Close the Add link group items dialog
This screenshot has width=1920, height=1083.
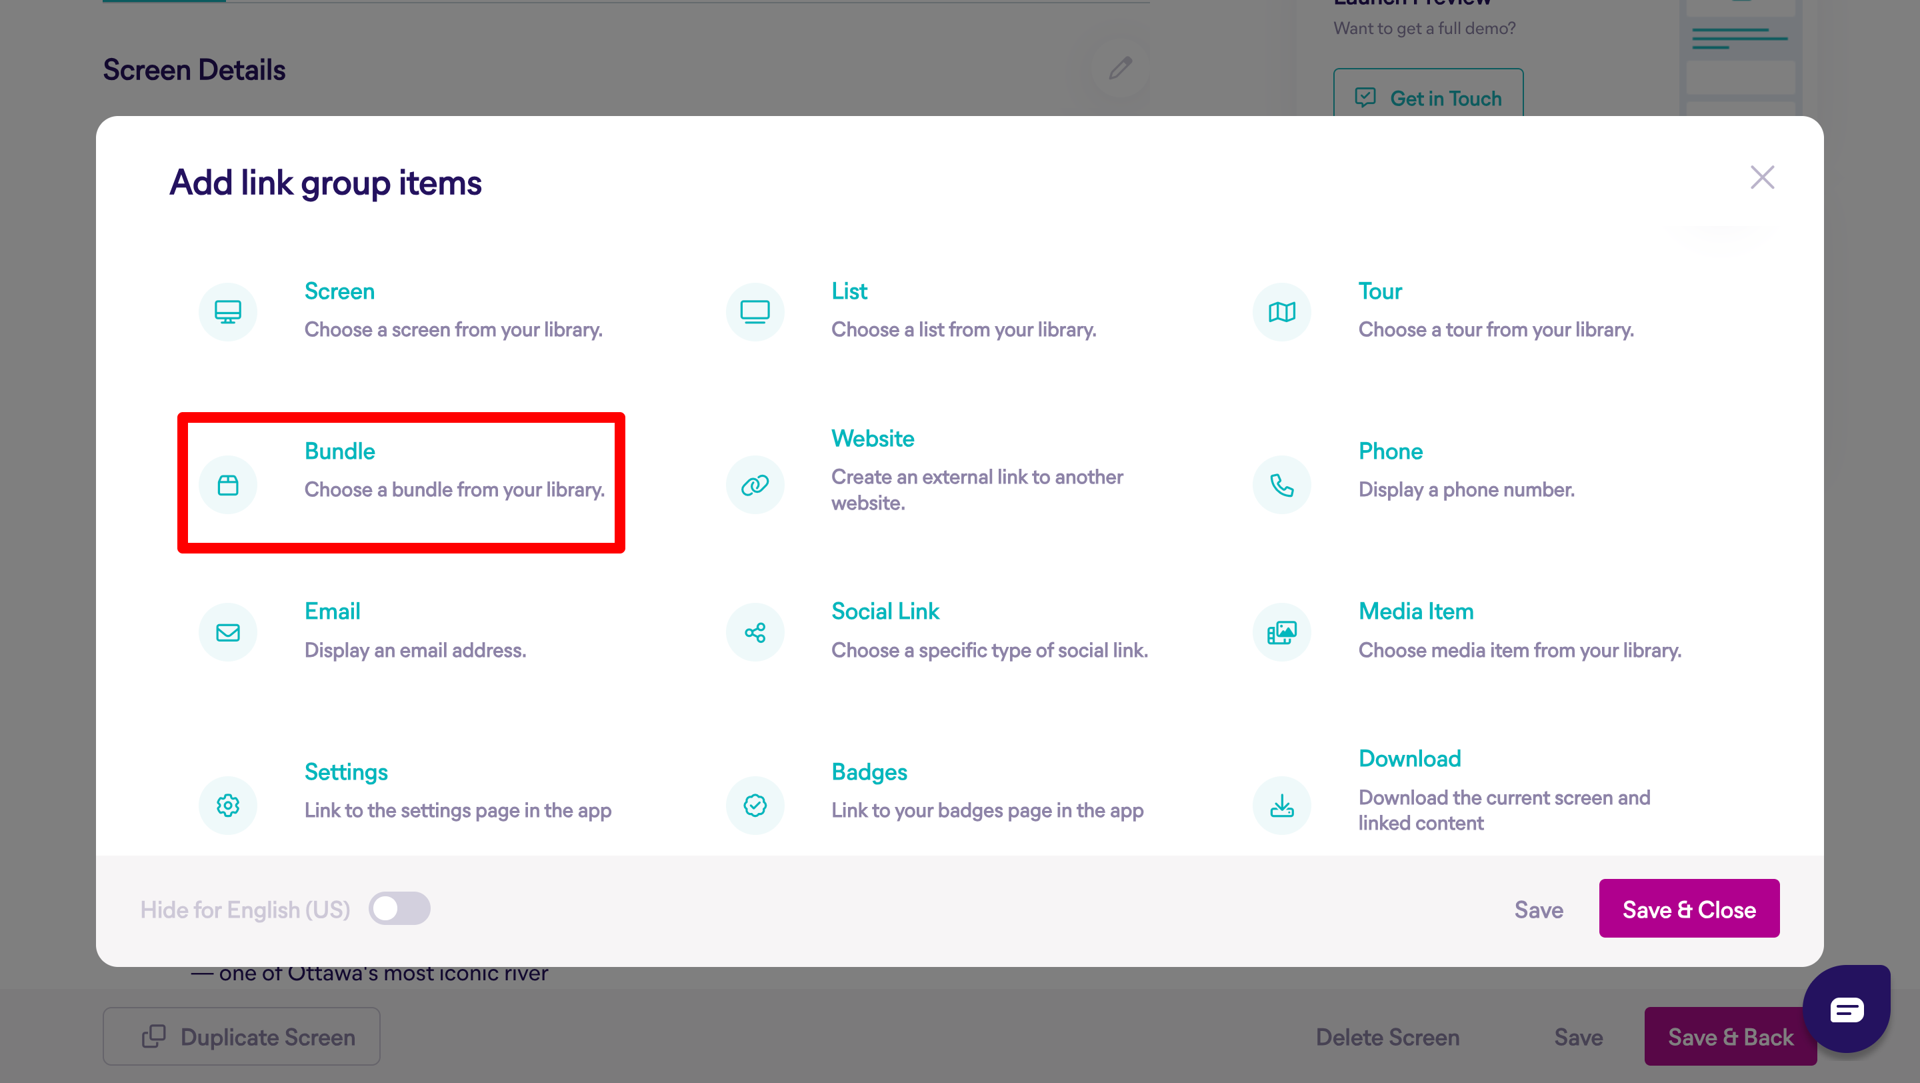[x=1762, y=177]
